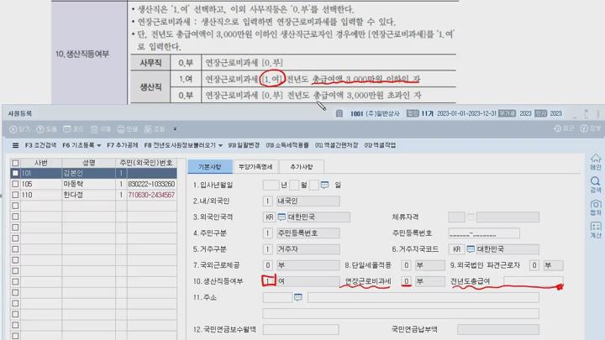Screen dimensions: 605x340
Task: Check the box for employee 105 마동탁
Action: (15, 184)
